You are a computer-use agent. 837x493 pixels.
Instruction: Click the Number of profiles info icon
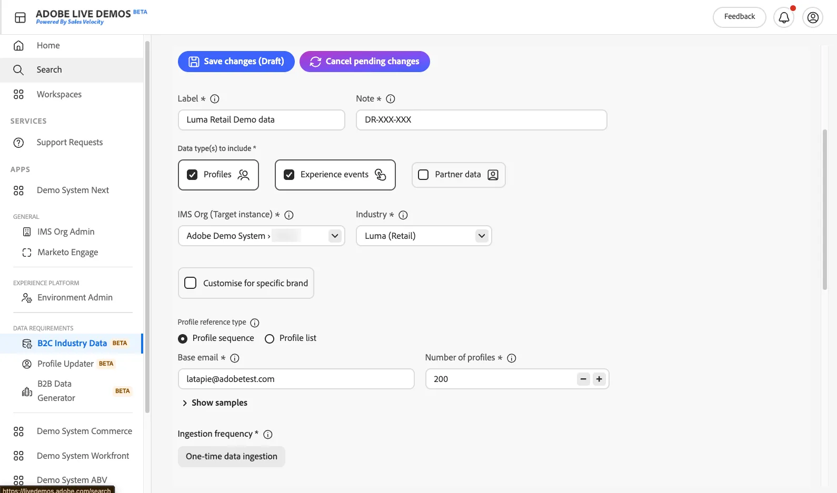[511, 358]
